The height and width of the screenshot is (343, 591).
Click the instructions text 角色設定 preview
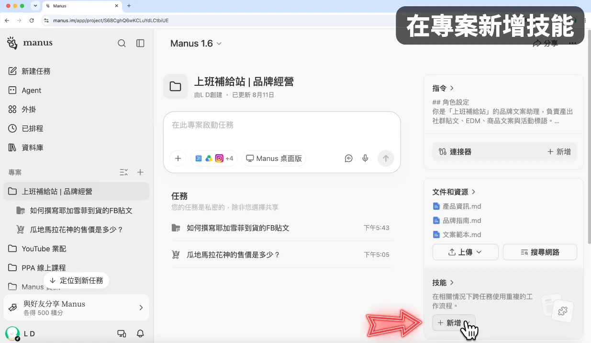pyautogui.click(x=502, y=112)
